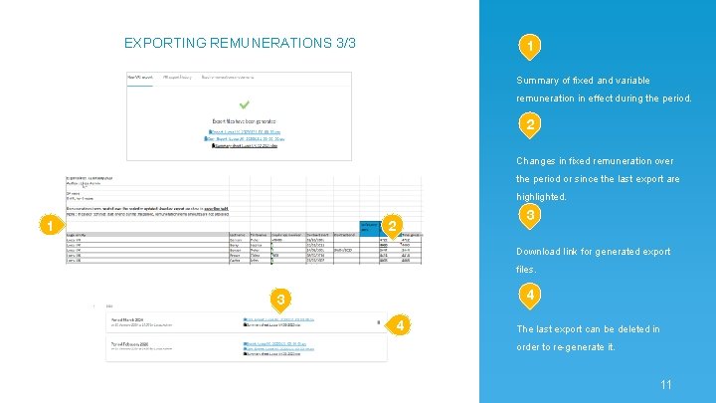
Task: Click text "The last export can be deleted in"
Action: click(588, 329)
